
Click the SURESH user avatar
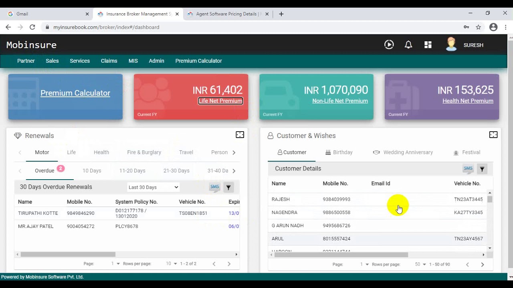pos(451,44)
